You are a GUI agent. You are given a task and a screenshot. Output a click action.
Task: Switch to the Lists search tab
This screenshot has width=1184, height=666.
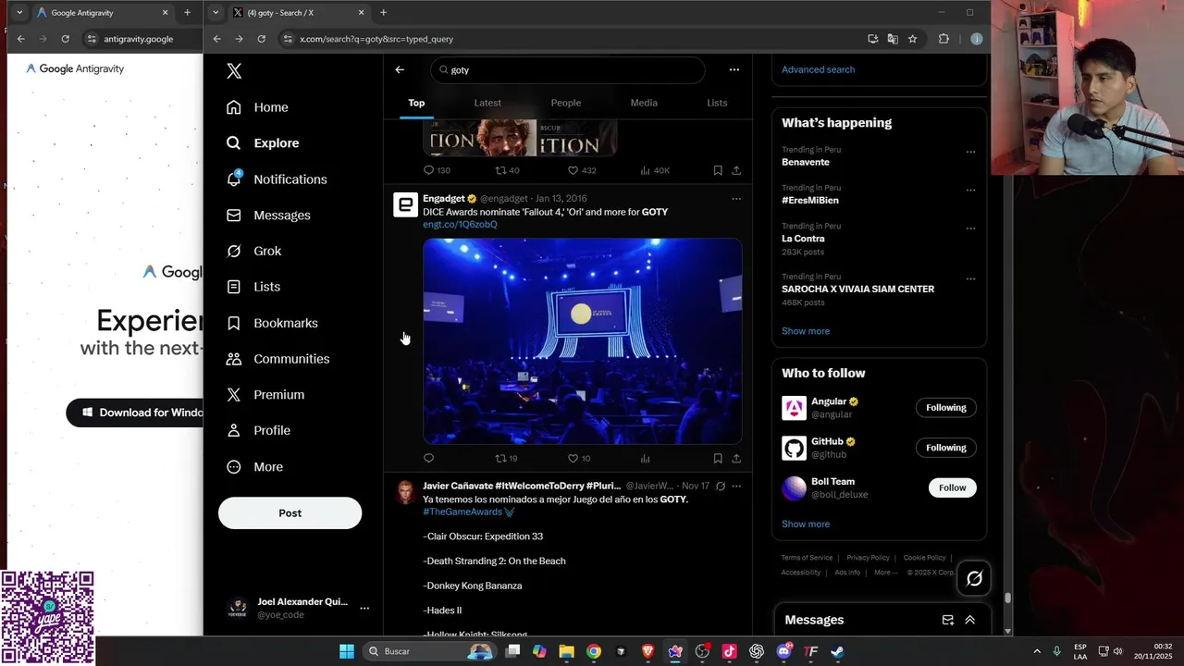[x=717, y=103]
